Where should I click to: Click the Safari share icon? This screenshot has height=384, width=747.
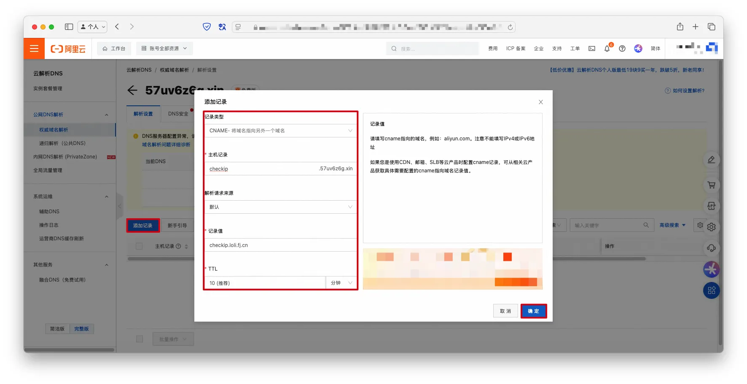pyautogui.click(x=680, y=27)
